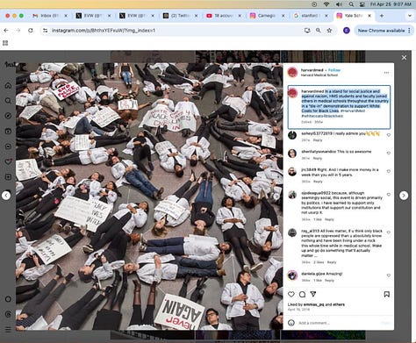Reload the page

(x=31, y=31)
